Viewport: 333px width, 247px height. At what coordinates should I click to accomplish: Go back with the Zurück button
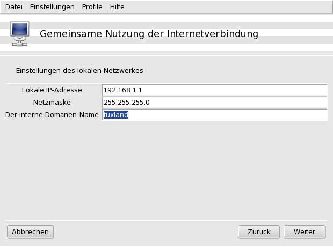[259, 232]
